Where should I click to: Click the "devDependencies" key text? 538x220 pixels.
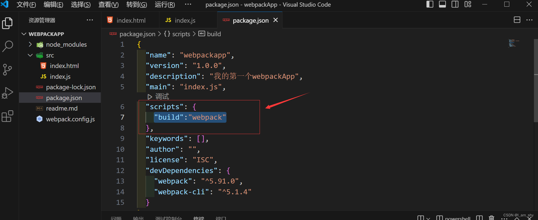[x=181, y=171]
